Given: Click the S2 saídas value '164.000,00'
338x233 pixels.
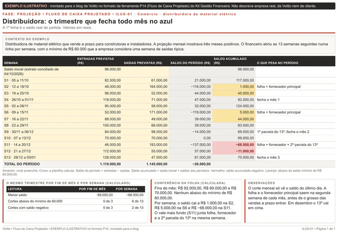Looking at the screenshot, I should point(158,86).
